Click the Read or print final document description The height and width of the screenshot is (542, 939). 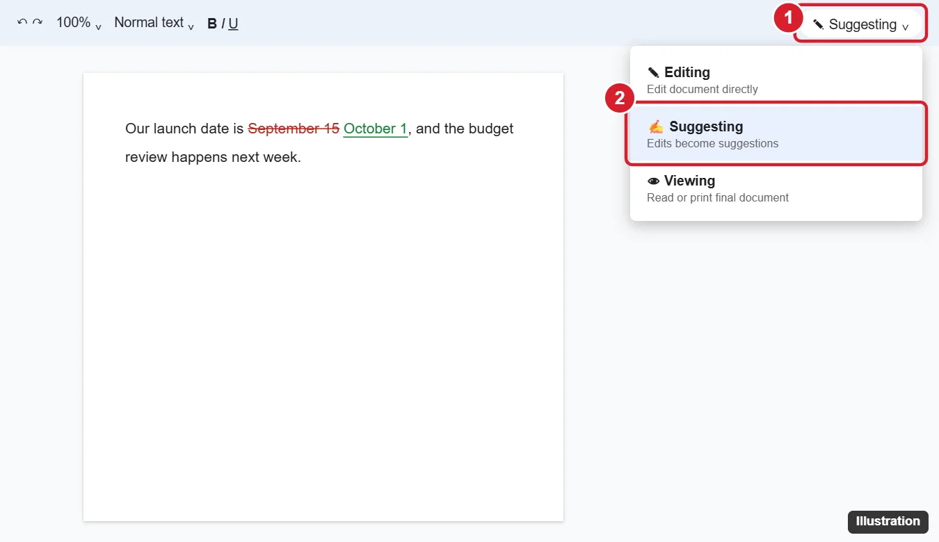tap(718, 197)
